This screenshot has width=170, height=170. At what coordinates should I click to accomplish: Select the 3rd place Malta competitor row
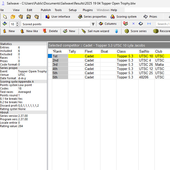click(x=105, y=64)
